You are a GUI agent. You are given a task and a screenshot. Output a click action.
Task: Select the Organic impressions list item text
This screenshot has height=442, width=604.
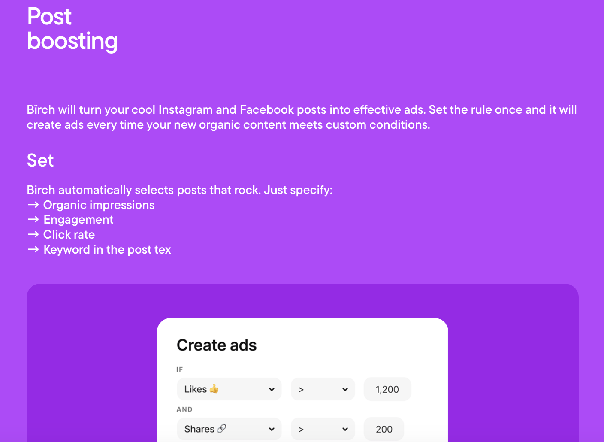tap(99, 205)
